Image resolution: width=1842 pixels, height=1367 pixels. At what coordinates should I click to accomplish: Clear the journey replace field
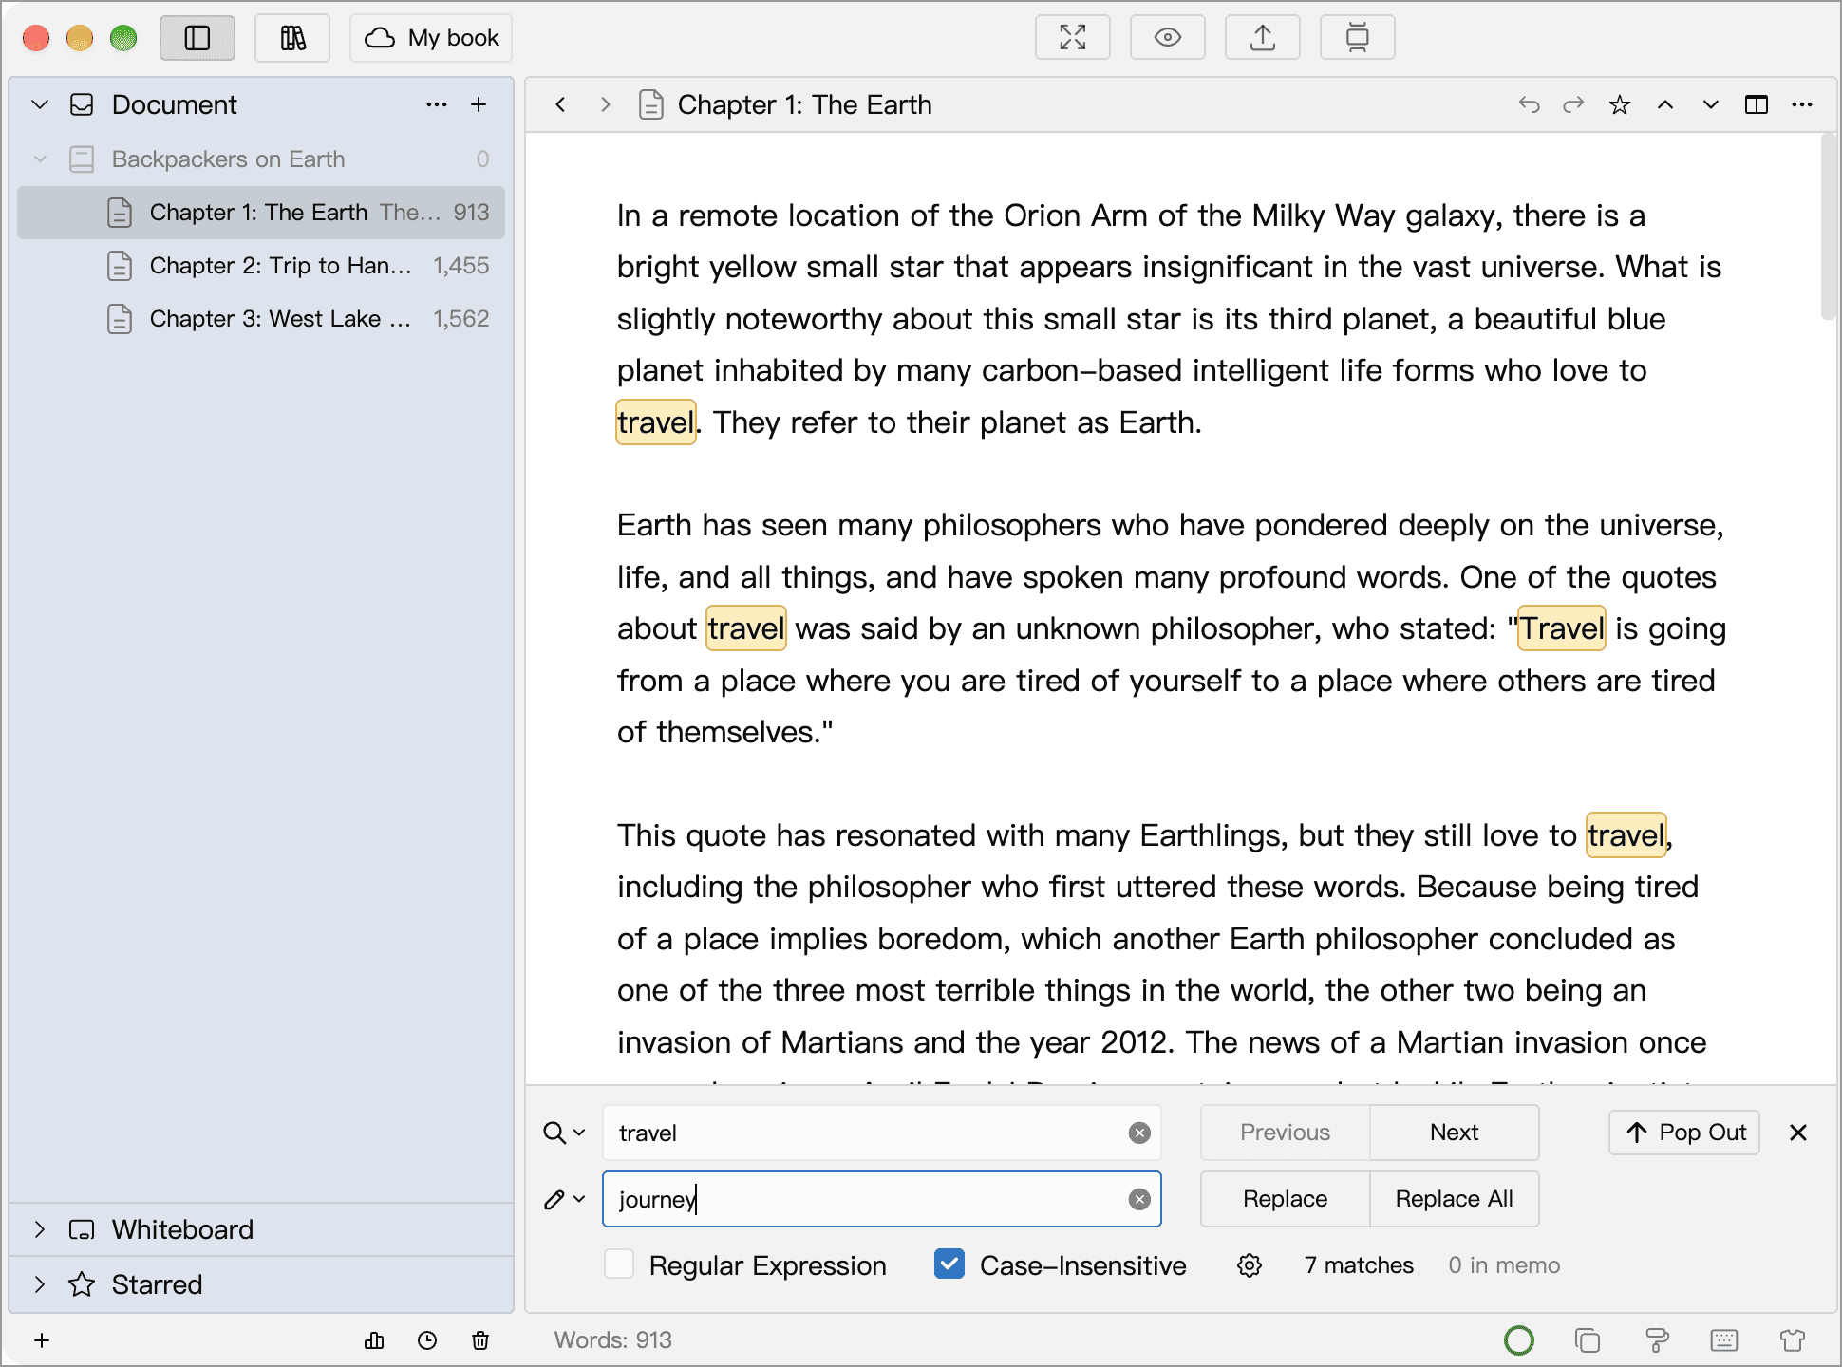(1139, 1199)
